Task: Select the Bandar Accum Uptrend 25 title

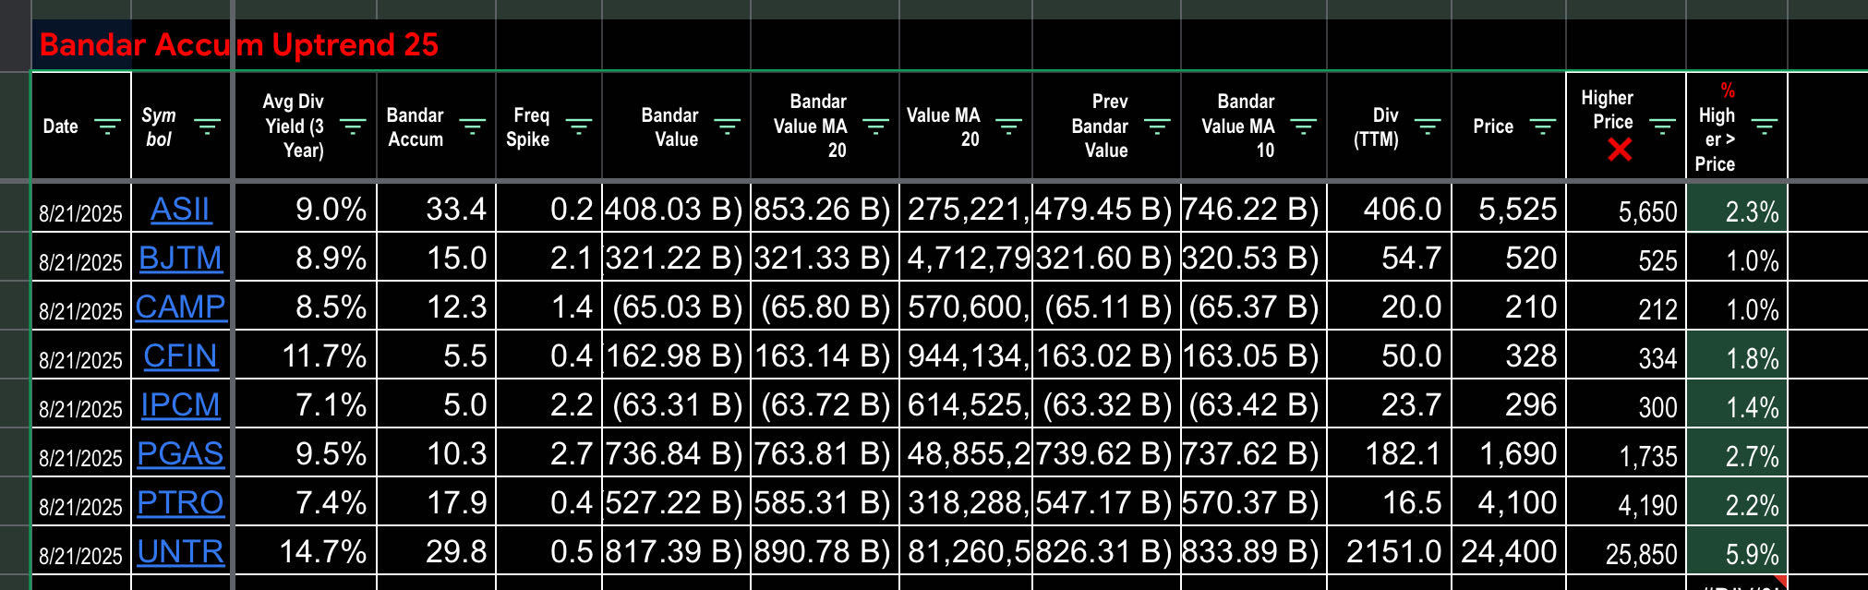Action: coord(239,44)
